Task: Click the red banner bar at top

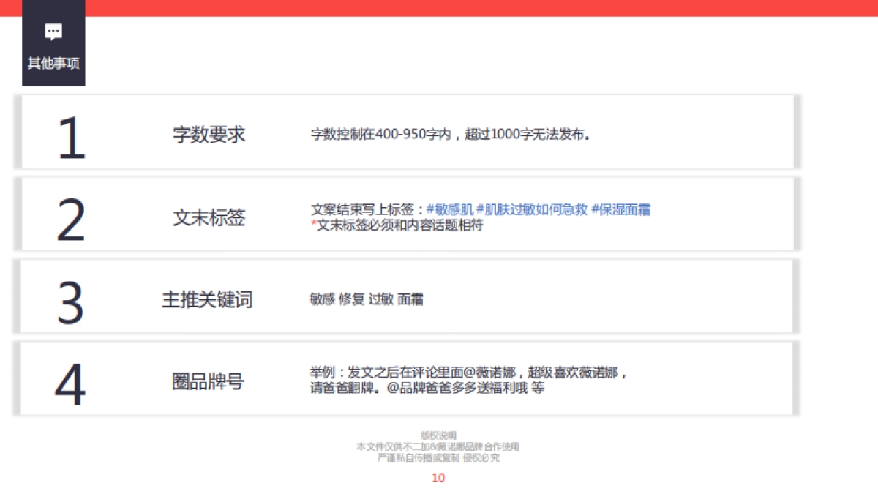Action: [x=476, y=7]
